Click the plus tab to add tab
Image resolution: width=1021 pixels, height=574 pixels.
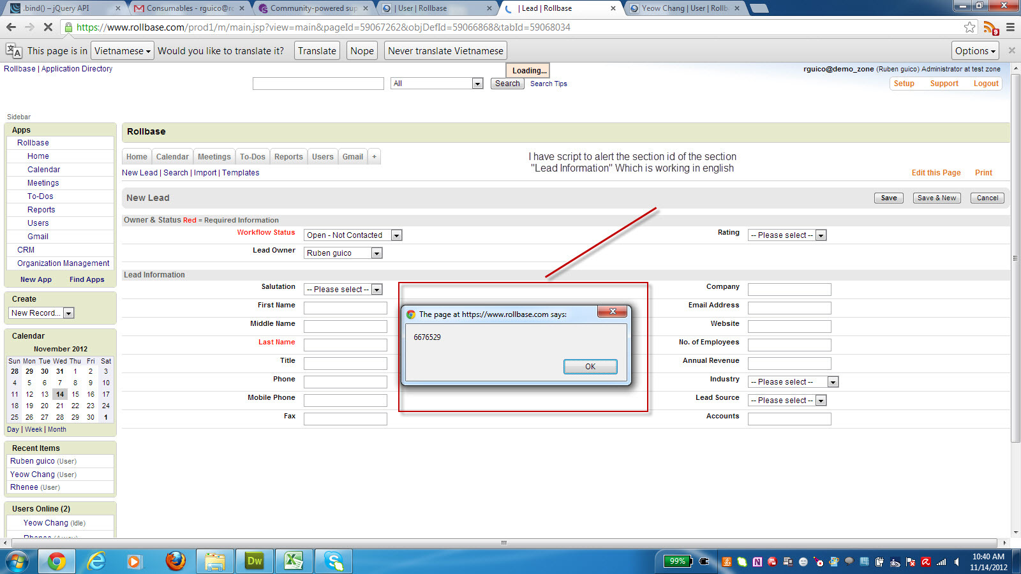375,156
